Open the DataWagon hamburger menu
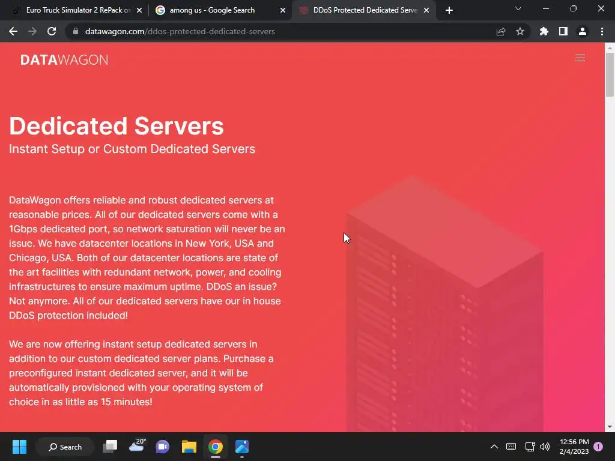 pos(580,58)
